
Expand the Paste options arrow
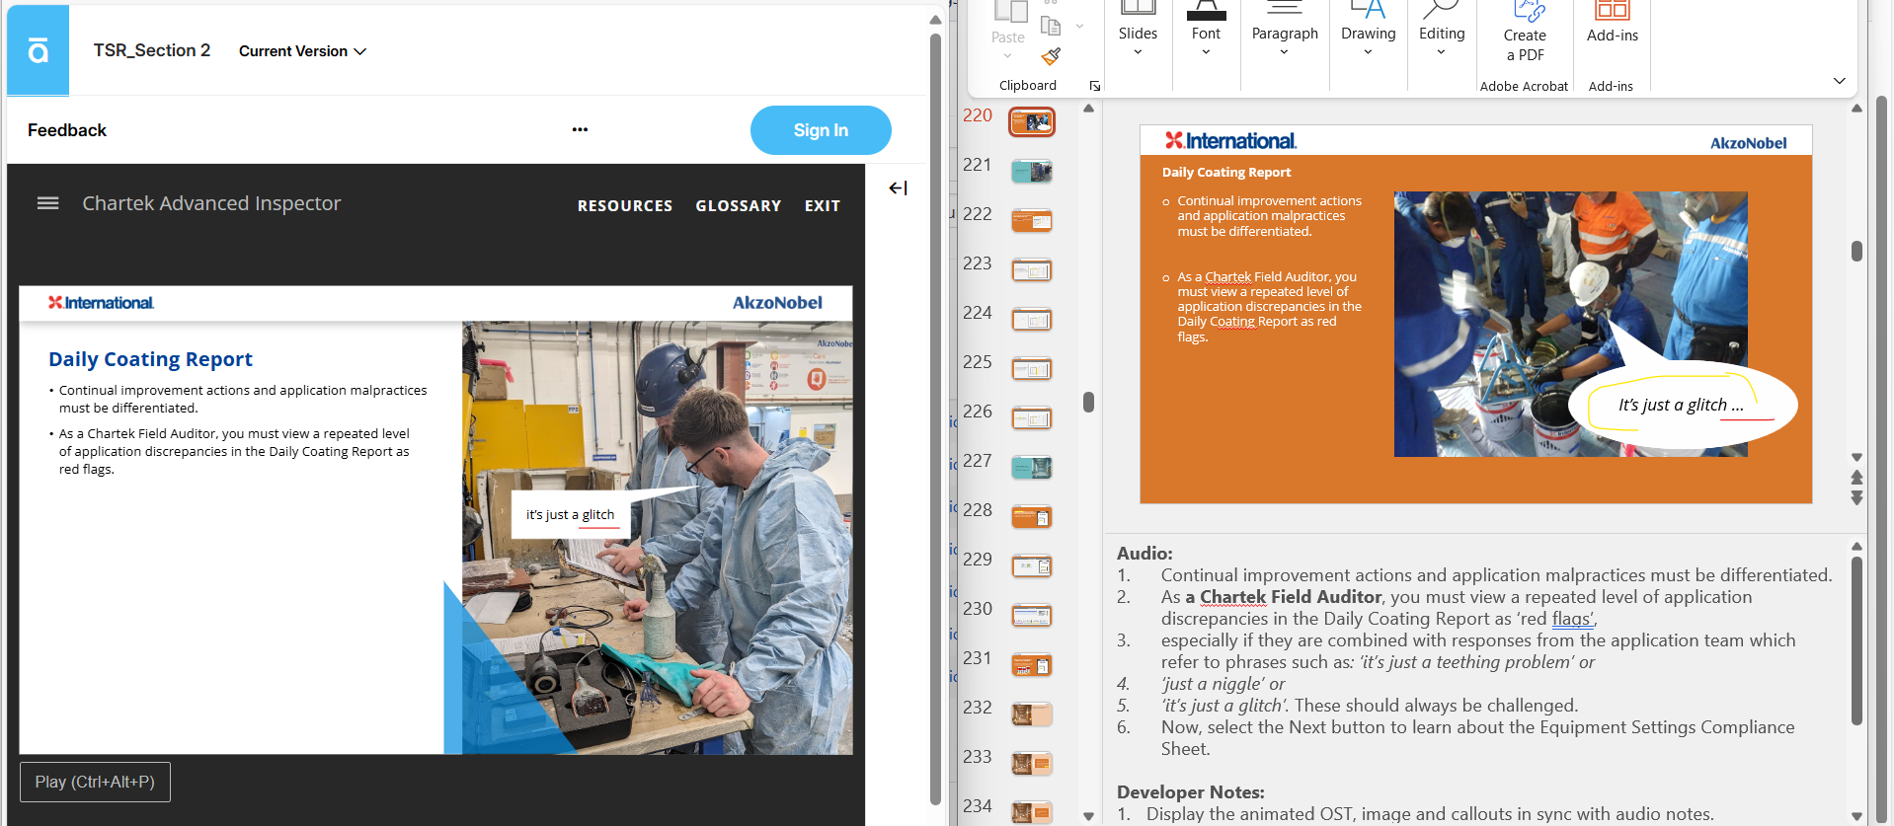1007,56
